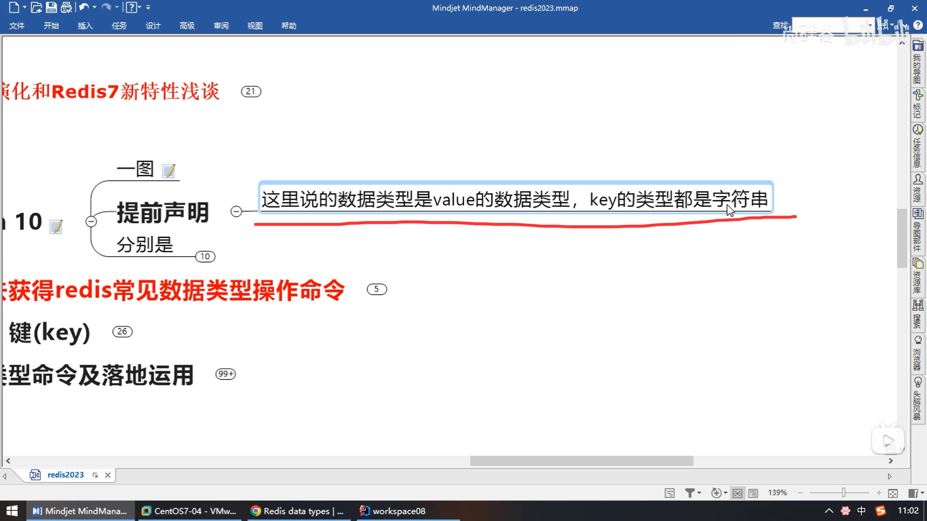The image size is (927, 521).
Task: Toggle the outline view mode button
Action: 753,493
